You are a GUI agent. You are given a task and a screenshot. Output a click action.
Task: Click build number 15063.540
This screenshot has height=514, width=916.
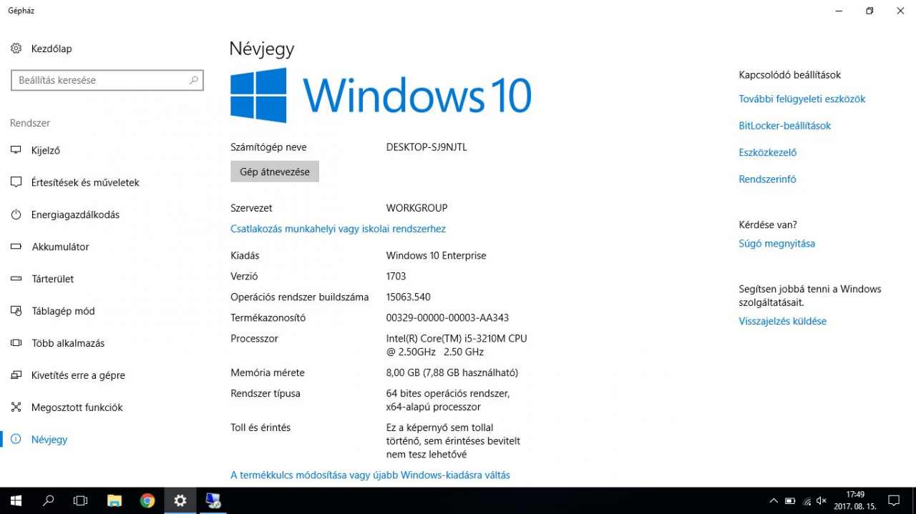(408, 297)
